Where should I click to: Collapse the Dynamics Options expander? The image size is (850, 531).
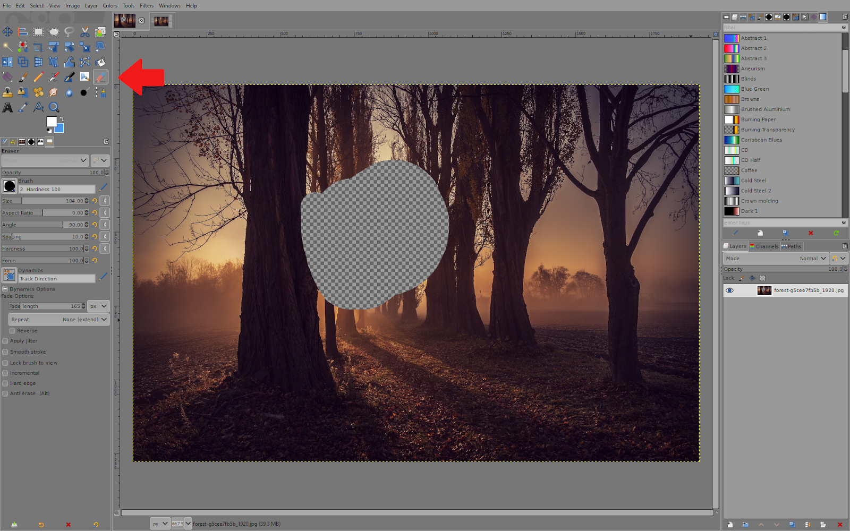(5, 289)
